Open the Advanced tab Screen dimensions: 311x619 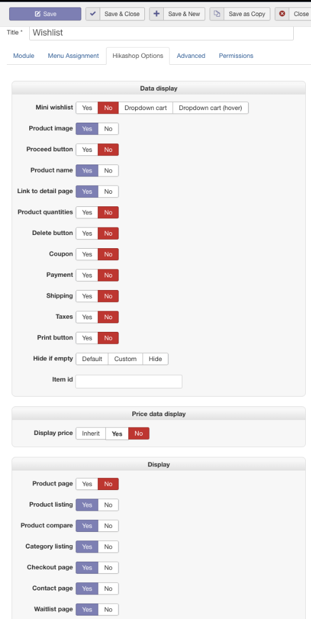[191, 56]
